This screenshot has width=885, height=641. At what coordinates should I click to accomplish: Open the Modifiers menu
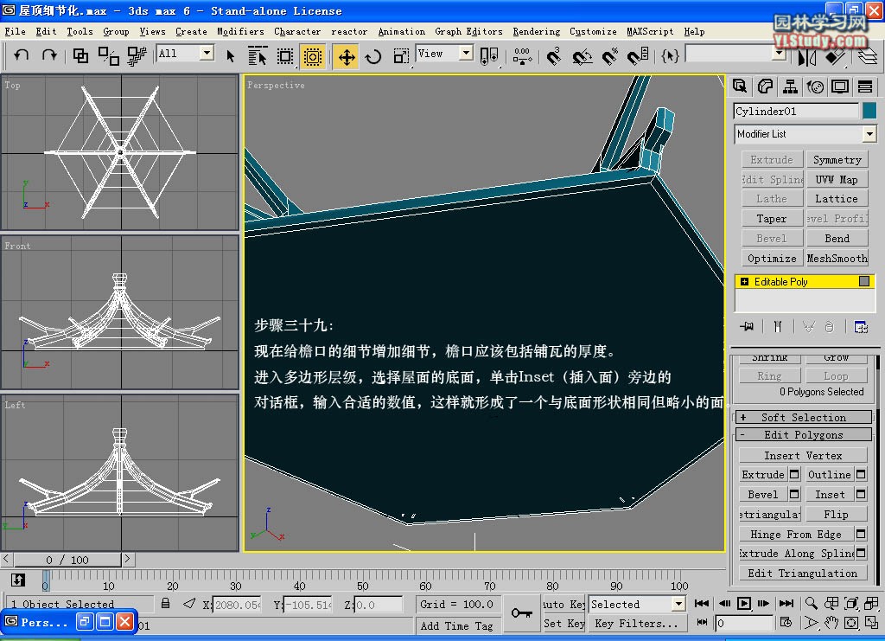click(240, 32)
